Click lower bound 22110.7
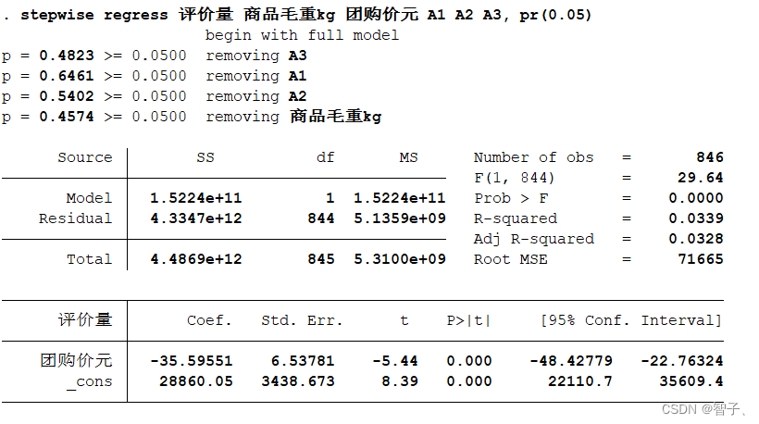The image size is (759, 424). coord(580,380)
